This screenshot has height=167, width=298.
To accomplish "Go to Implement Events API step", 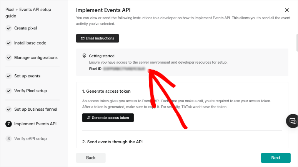I will point(35,124).
